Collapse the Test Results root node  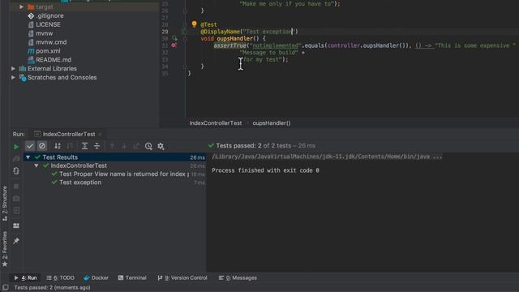click(28, 157)
